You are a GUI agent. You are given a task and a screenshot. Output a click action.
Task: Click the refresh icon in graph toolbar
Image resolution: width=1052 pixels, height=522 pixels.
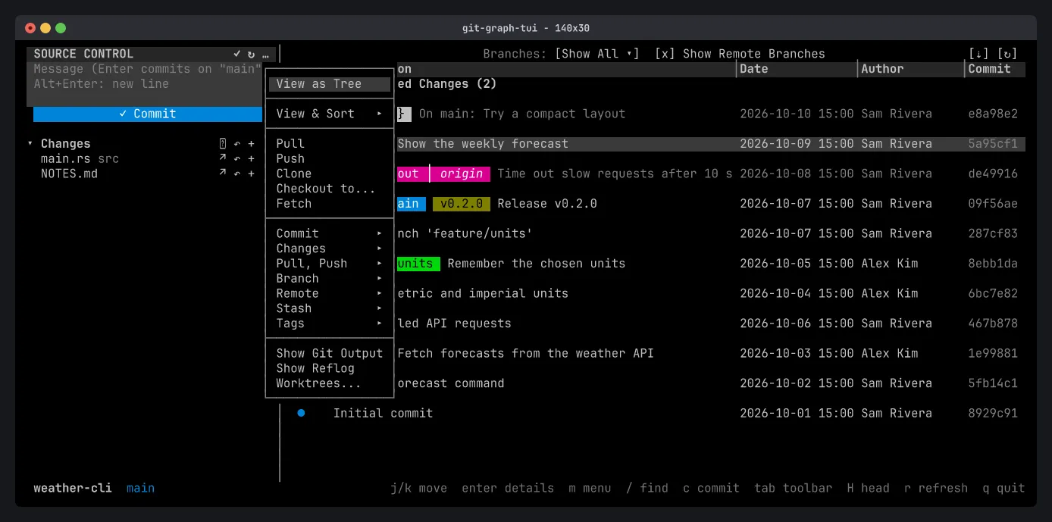click(x=1007, y=54)
